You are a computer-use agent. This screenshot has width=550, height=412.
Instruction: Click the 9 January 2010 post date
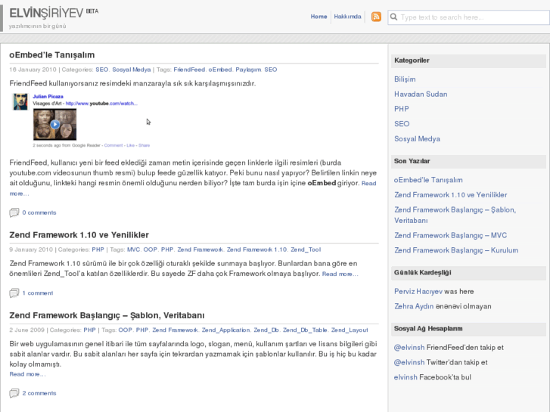[31, 249]
